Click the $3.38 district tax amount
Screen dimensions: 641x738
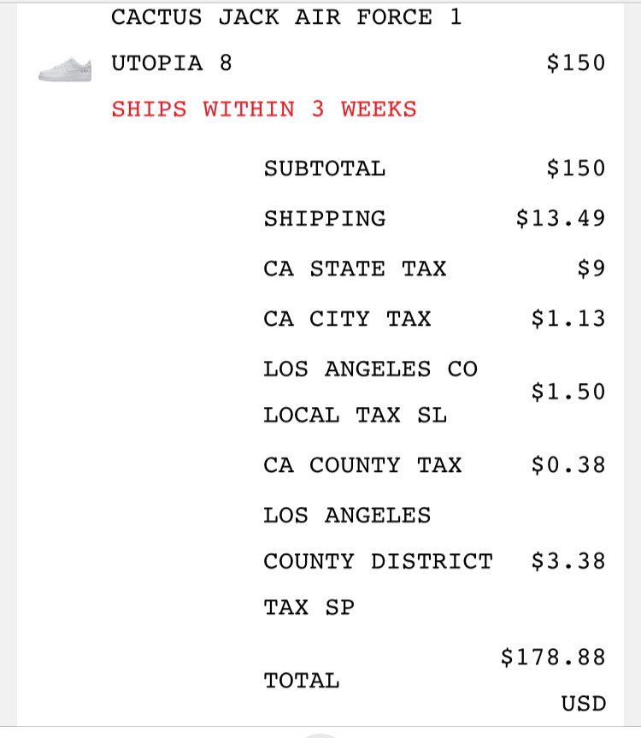click(567, 562)
